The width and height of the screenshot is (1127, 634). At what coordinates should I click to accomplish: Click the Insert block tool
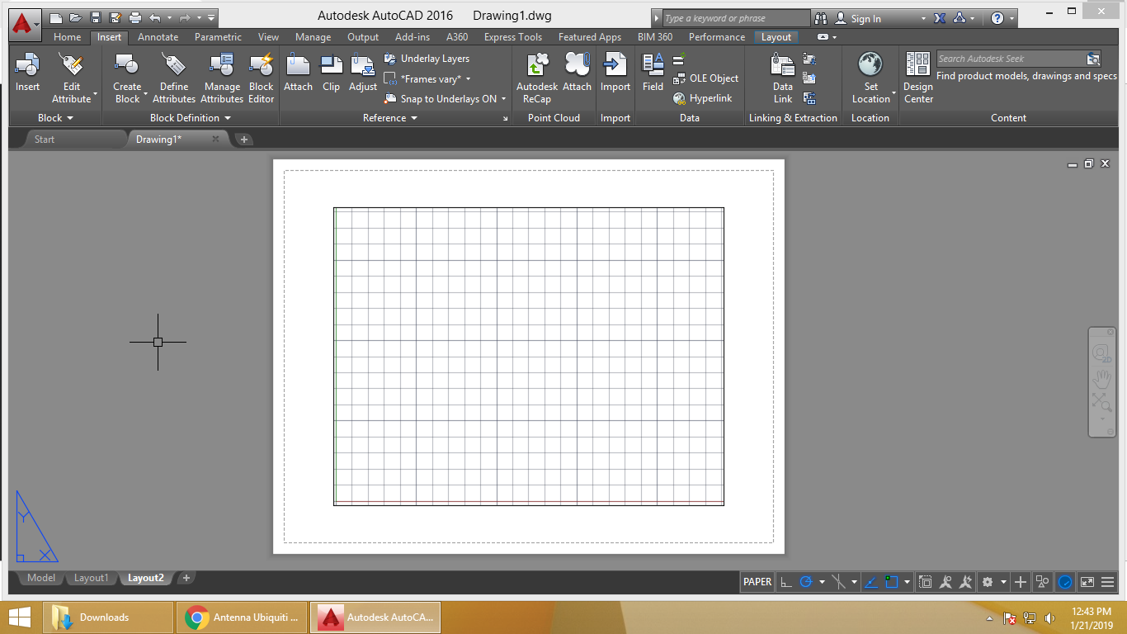[x=27, y=73]
